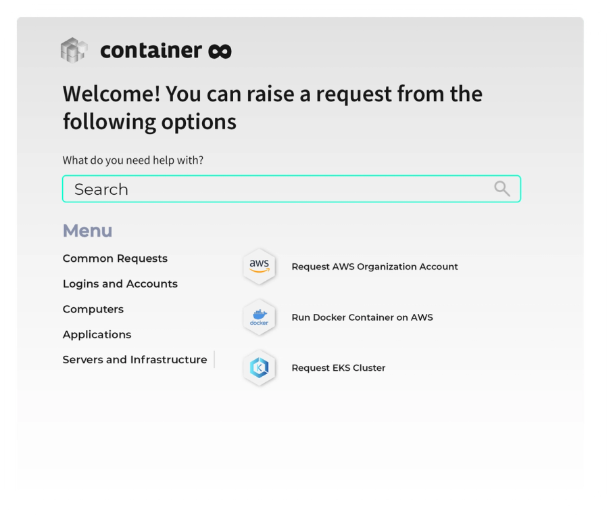Open Logins and Accounts category
Screen dimensions: 611x527
(x=120, y=283)
